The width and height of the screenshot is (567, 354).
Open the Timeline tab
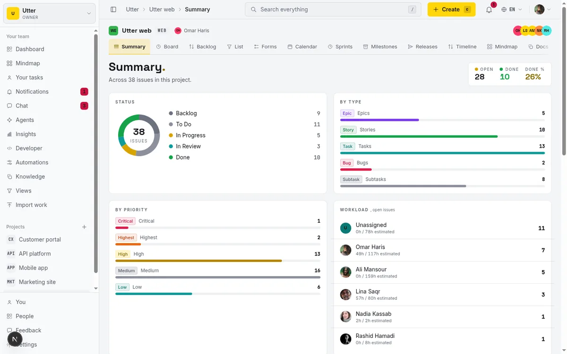(x=462, y=47)
